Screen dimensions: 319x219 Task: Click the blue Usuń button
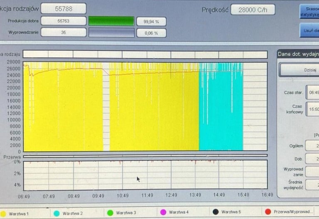pos(309,30)
